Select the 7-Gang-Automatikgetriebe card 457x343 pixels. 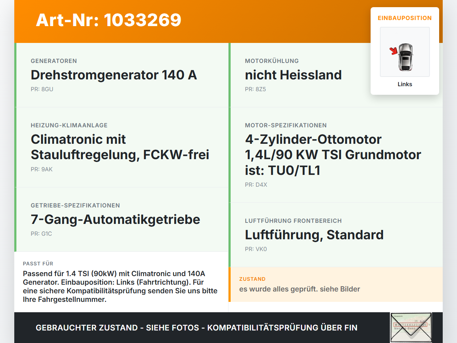coord(121,220)
